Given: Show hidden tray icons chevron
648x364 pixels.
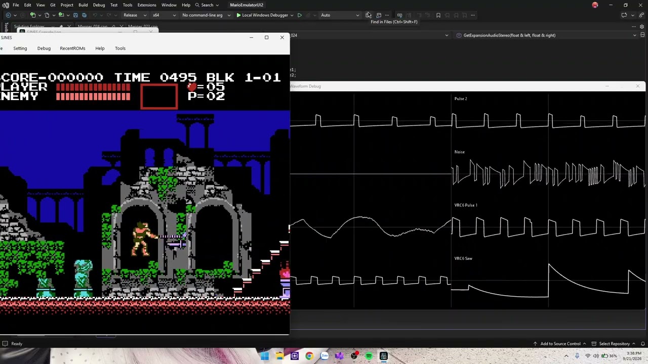Looking at the screenshot, I should (x=566, y=356).
